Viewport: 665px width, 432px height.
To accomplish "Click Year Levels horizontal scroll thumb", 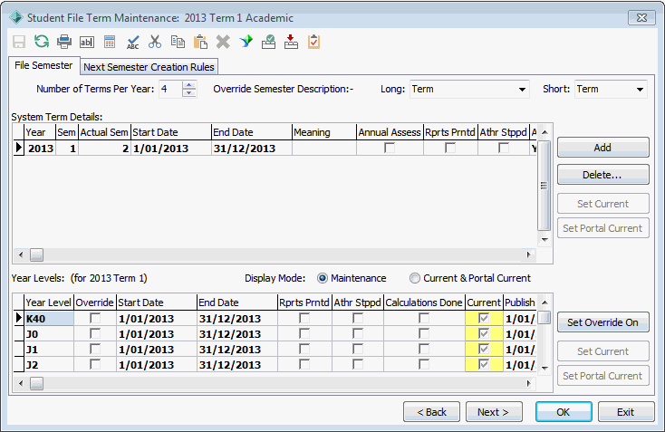I will [x=36, y=384].
